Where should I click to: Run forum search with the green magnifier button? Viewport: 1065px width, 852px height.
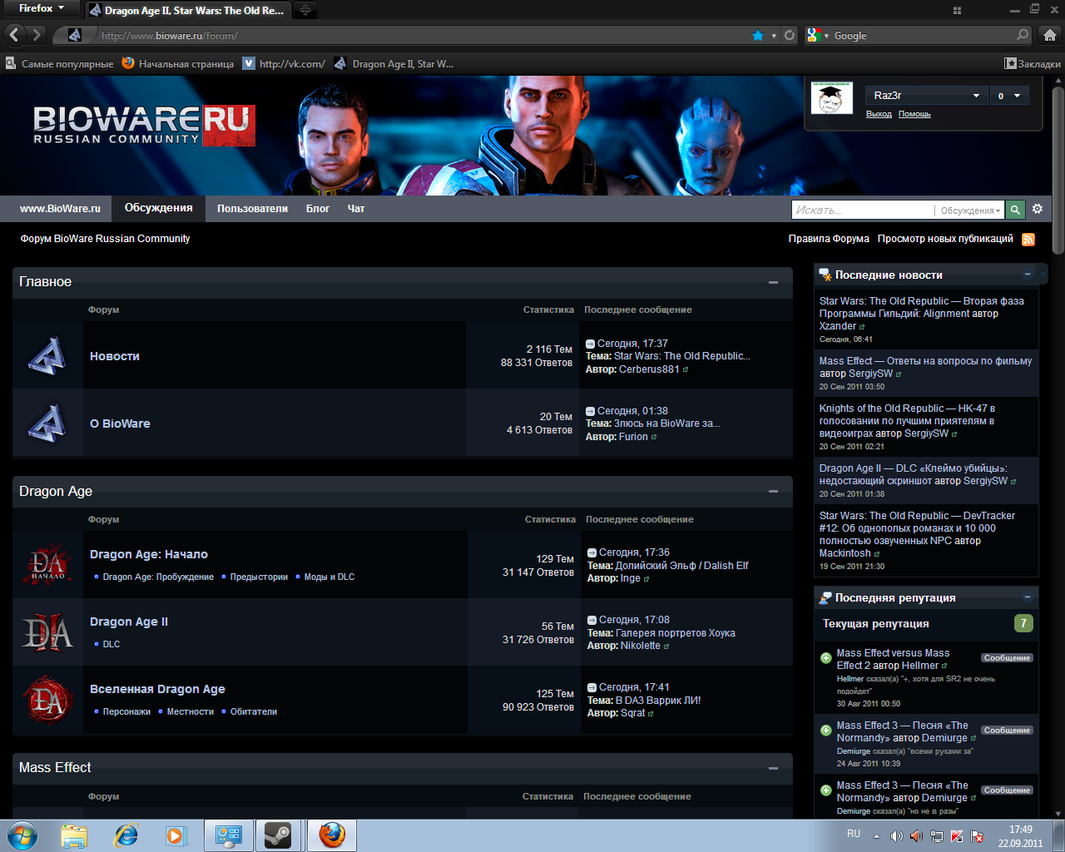[1015, 210]
